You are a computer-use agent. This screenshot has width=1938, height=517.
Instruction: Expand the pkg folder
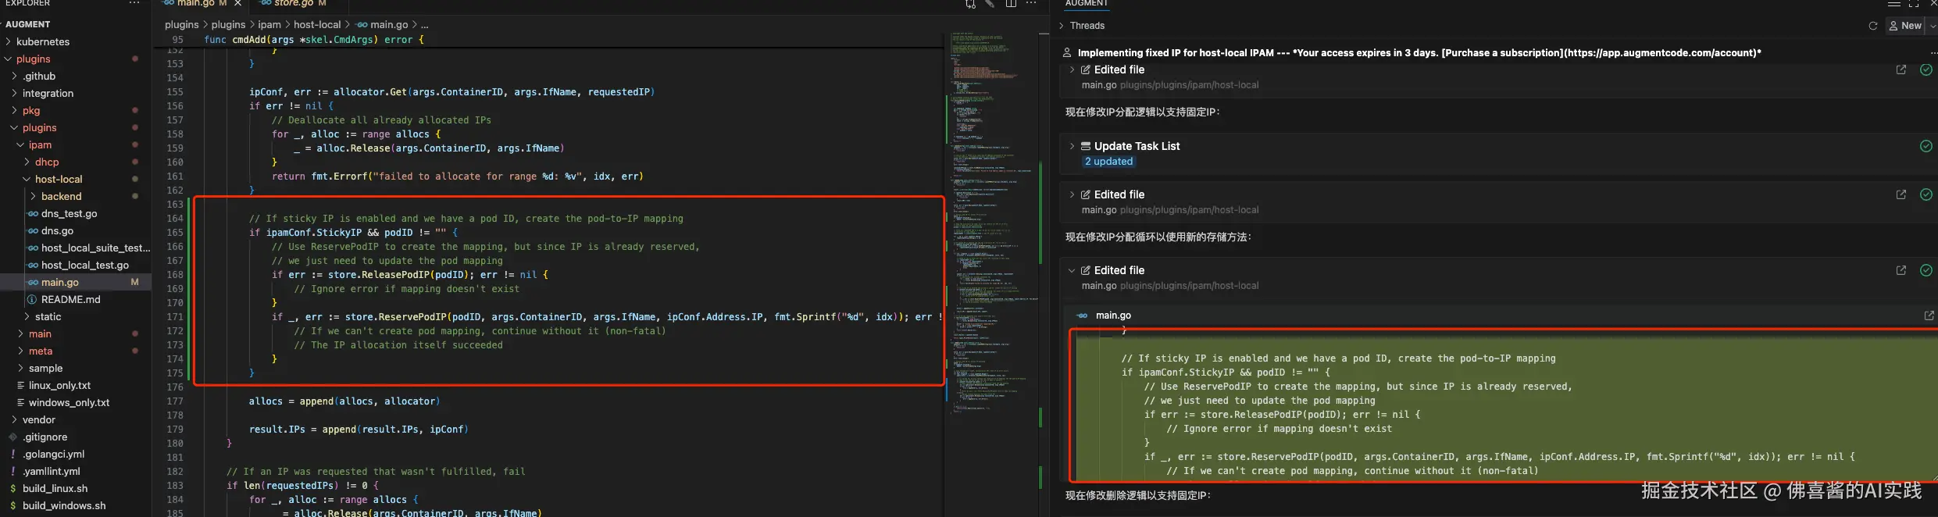76,110
